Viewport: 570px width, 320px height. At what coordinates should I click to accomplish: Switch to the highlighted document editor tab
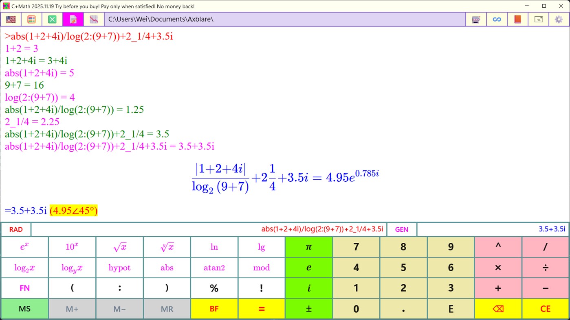click(73, 19)
